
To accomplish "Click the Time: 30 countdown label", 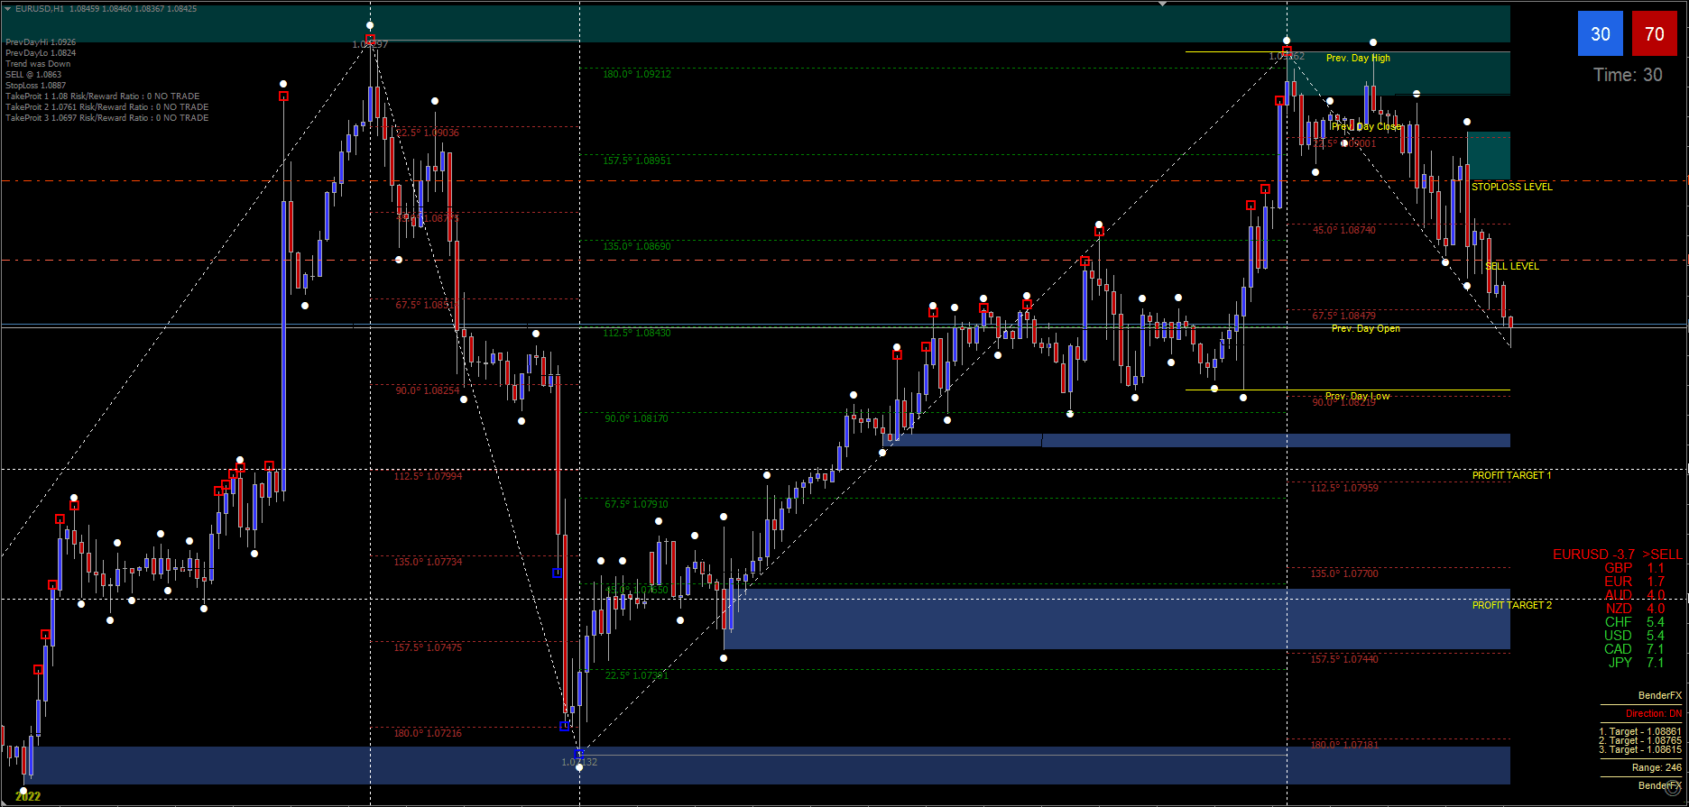I will (1627, 75).
